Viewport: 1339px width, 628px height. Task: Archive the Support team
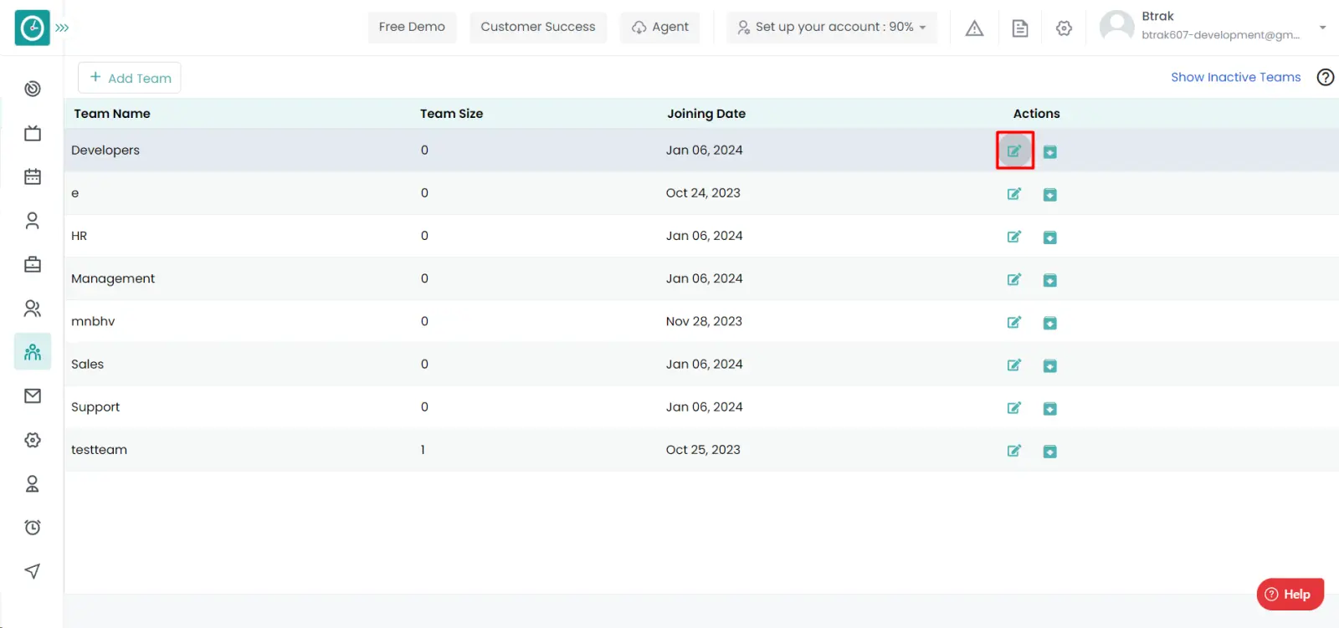[x=1050, y=409]
